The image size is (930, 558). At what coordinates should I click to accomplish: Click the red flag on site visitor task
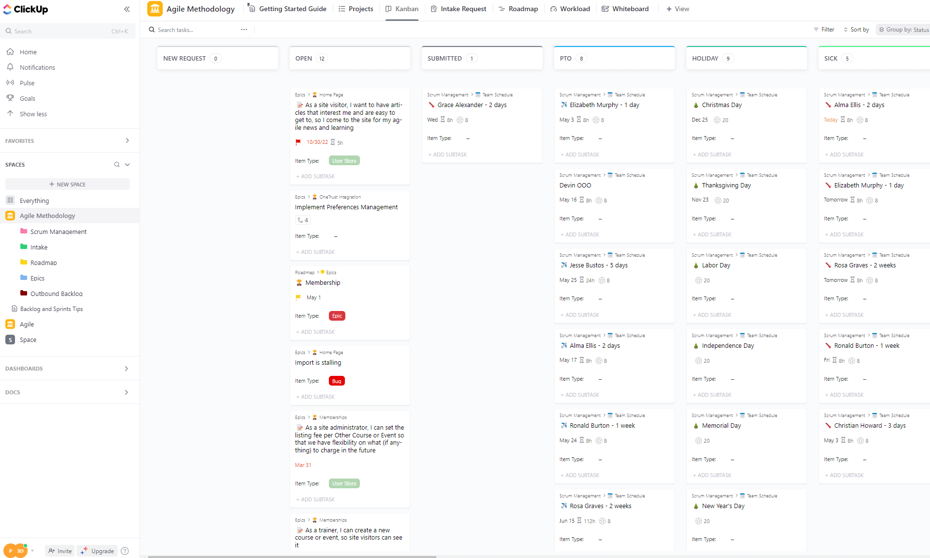298,142
